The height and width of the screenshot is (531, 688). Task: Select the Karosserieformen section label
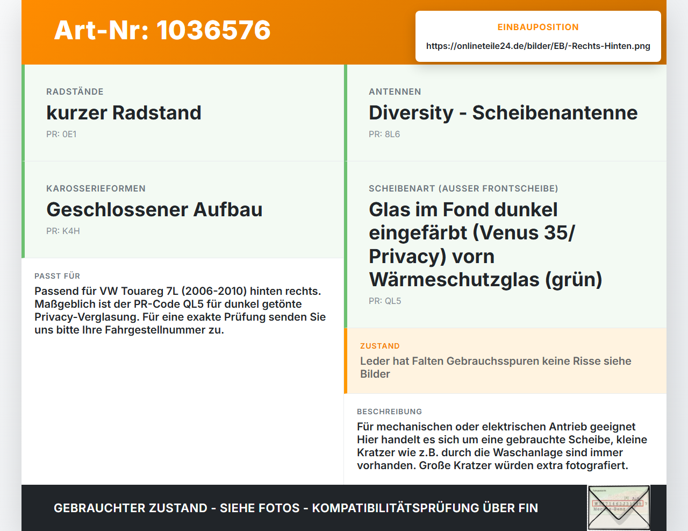(x=96, y=188)
